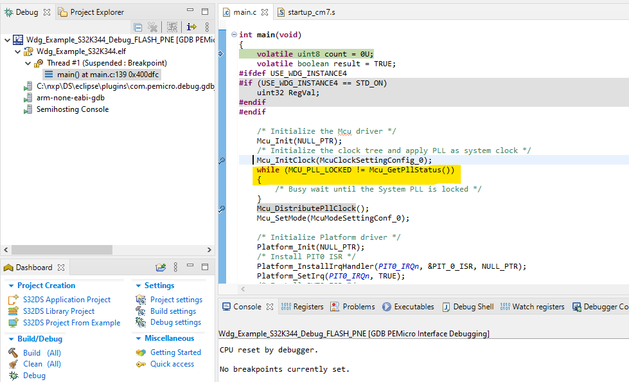Screen dimensions: 629x382
Task: Click instruction pointer arrow at count line
Action: click(x=222, y=53)
